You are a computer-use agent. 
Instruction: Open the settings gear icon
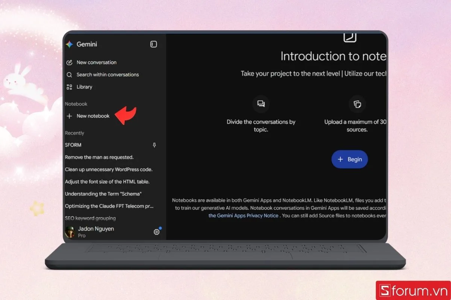pos(157,232)
